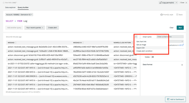
Task: Click the I/O external link icon
Action: pyautogui.click(x=183, y=45)
